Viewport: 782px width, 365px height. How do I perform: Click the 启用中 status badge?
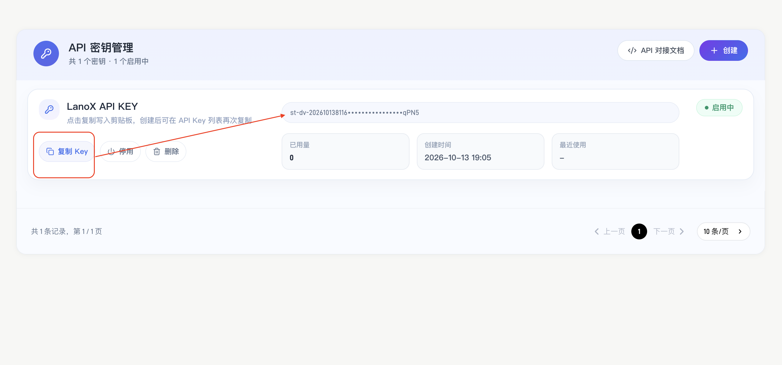click(x=719, y=108)
